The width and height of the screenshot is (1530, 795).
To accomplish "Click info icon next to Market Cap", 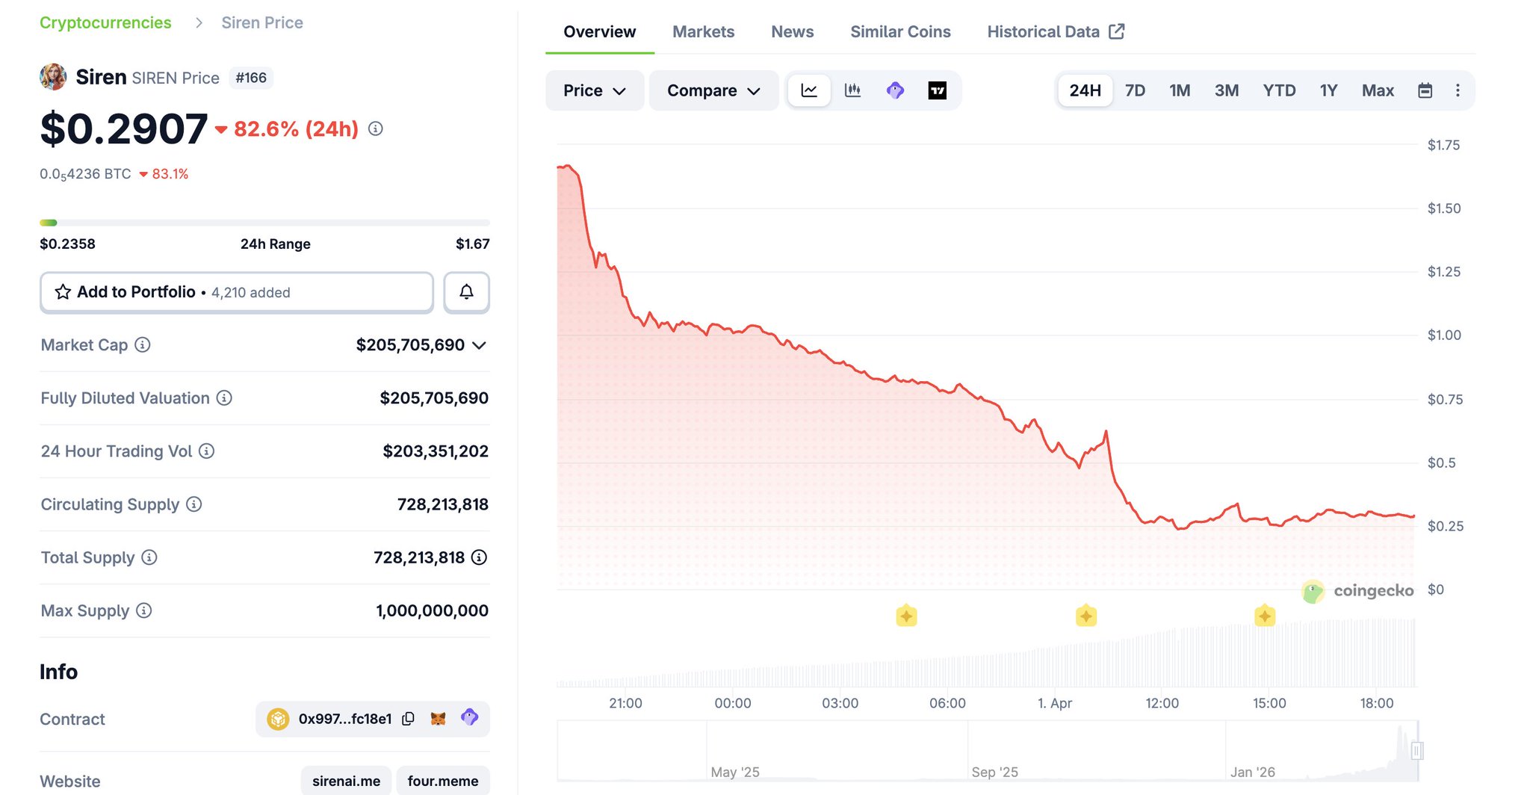I will pos(143,344).
